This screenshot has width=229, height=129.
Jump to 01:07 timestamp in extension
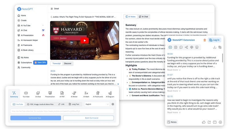pyautogui.click(x=170, y=75)
